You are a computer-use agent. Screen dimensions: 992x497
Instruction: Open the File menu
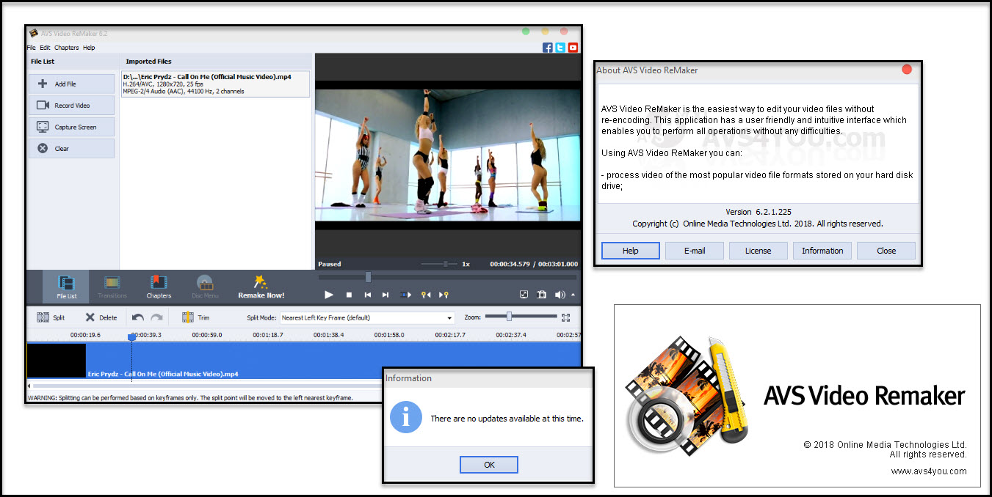pos(32,48)
